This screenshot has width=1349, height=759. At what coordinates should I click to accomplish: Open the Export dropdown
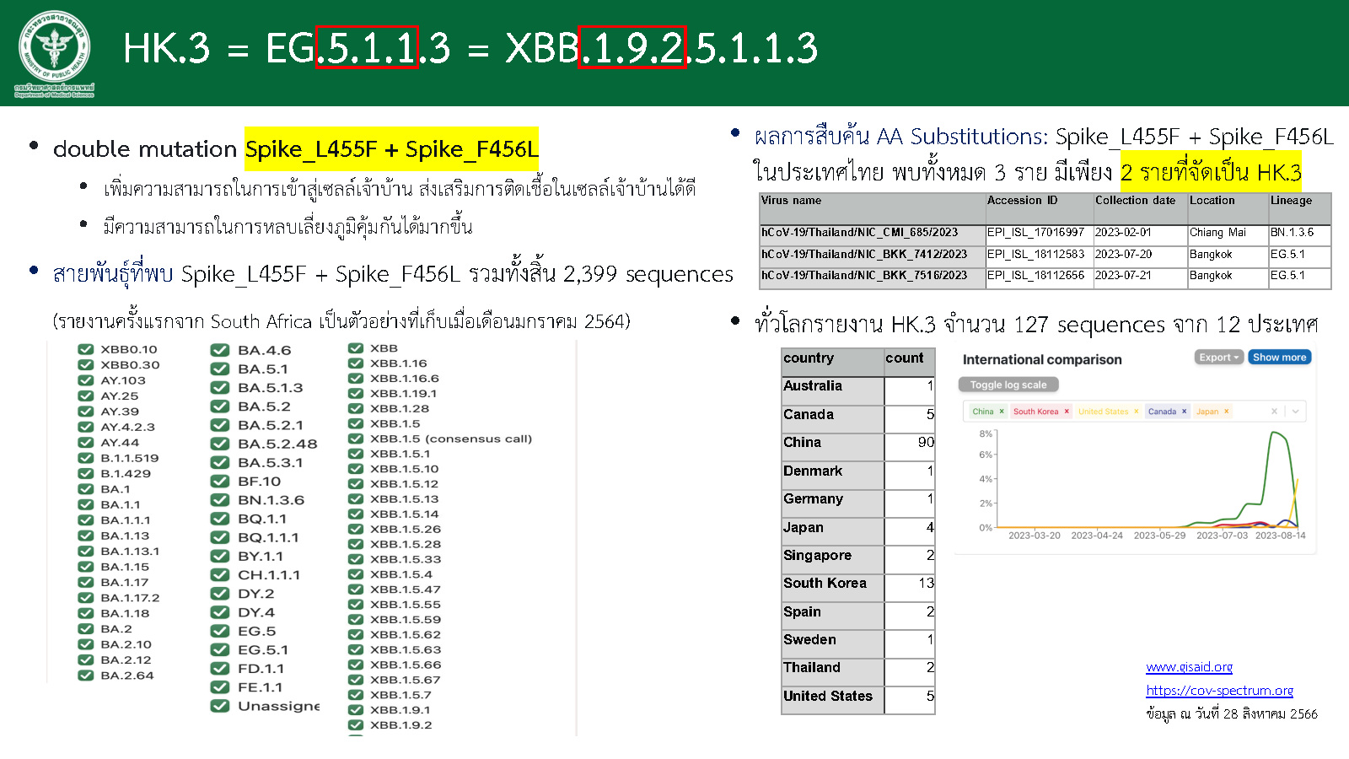1218,358
